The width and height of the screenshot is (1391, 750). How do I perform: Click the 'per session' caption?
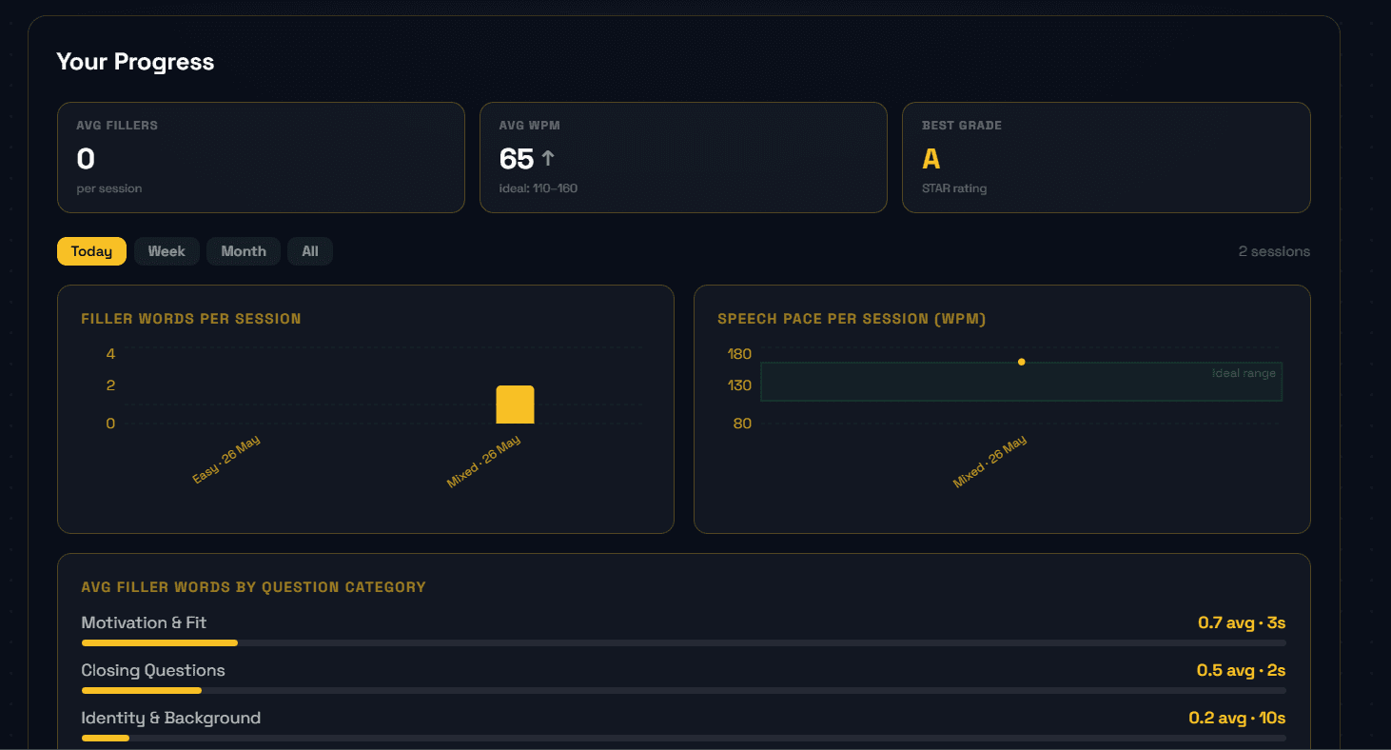point(109,188)
